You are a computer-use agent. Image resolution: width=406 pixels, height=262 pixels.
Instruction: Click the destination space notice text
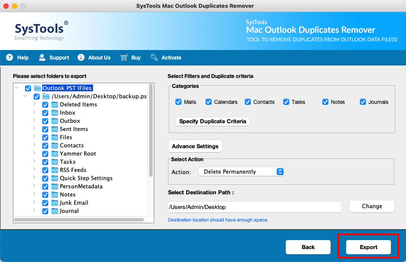pos(218,220)
